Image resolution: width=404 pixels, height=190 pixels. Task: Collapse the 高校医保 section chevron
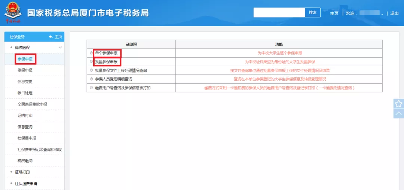click(x=61, y=47)
